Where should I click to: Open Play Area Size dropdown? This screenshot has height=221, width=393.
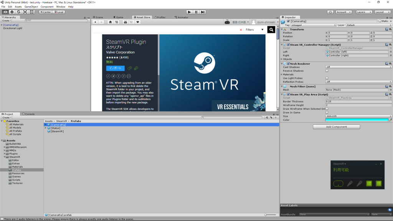point(358,116)
